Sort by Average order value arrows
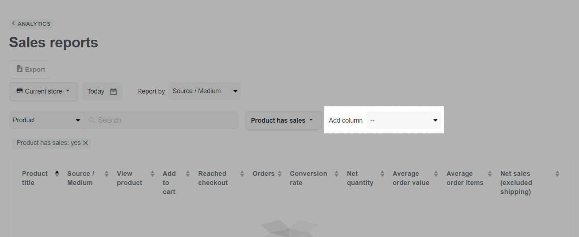 point(436,174)
